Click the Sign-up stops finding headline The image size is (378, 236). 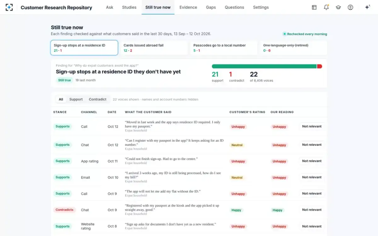click(x=118, y=72)
